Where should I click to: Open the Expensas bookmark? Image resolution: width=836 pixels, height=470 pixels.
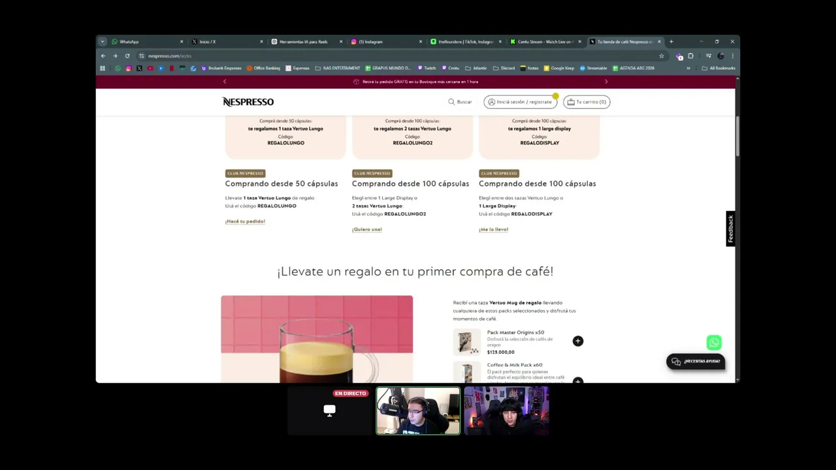pos(298,68)
